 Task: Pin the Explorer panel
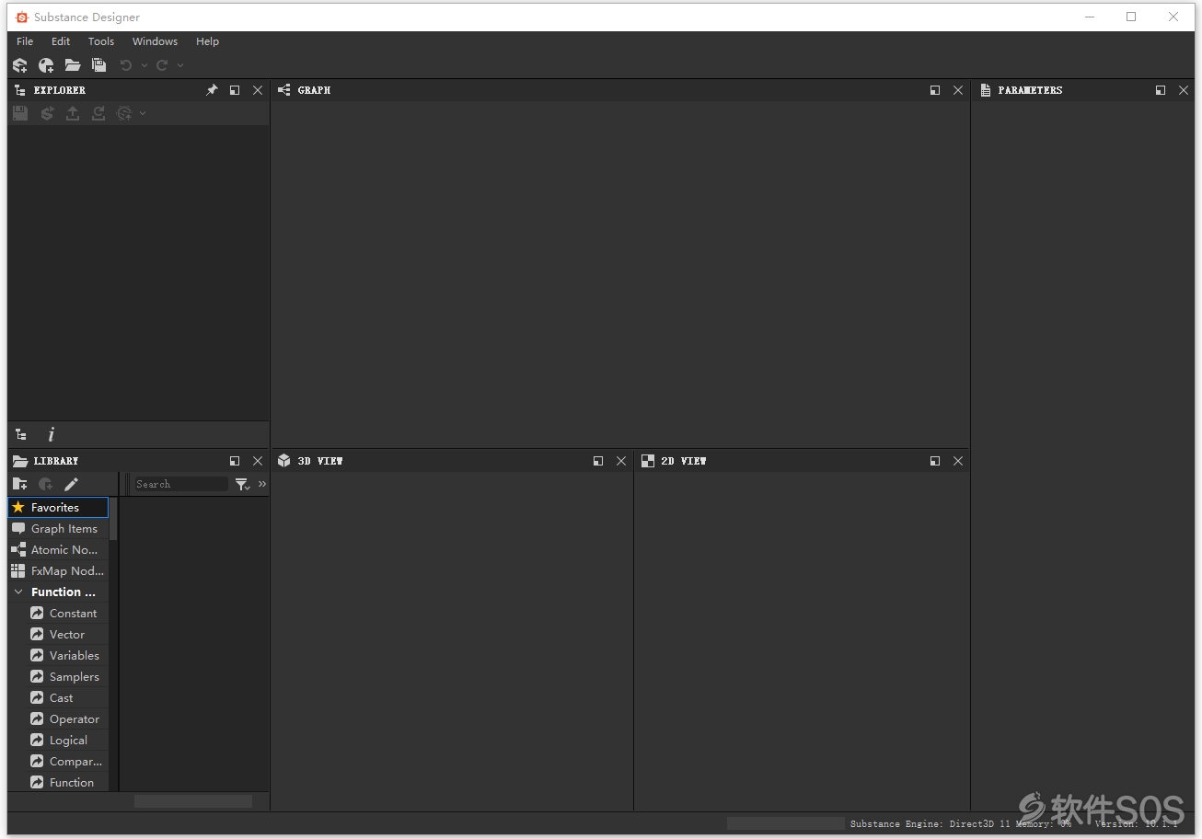pyautogui.click(x=212, y=90)
